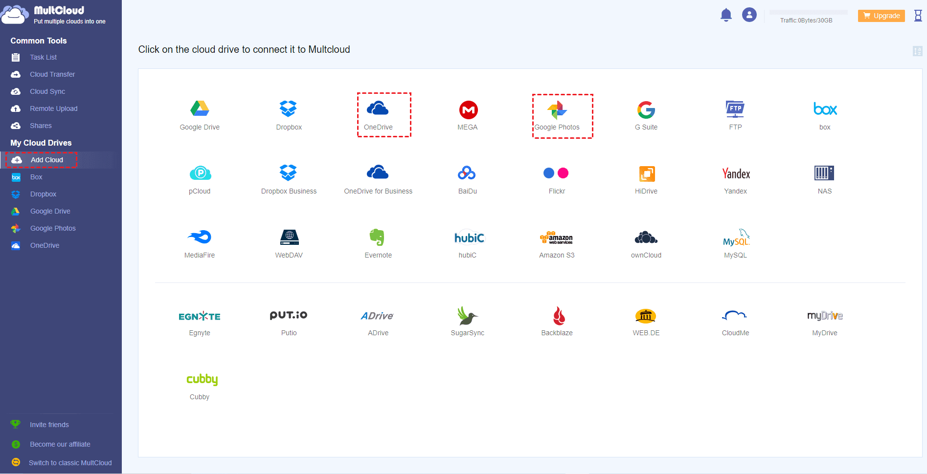Screen dimensions: 927x474
Task: Choose the Amazon S3 icon
Action: point(556,237)
